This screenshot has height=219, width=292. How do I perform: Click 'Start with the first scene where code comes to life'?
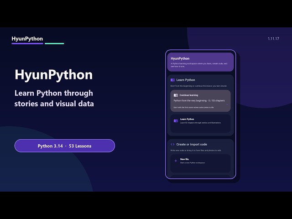(x=193, y=108)
